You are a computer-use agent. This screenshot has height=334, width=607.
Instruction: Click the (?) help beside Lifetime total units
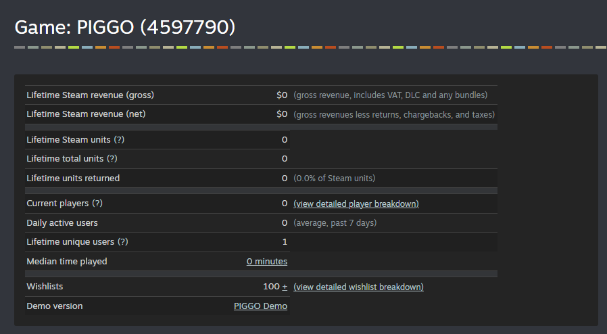tap(112, 159)
